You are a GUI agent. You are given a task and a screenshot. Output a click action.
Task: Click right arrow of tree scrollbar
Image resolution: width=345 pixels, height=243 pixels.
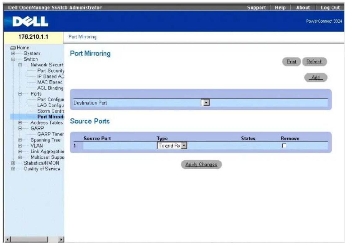click(x=61, y=240)
